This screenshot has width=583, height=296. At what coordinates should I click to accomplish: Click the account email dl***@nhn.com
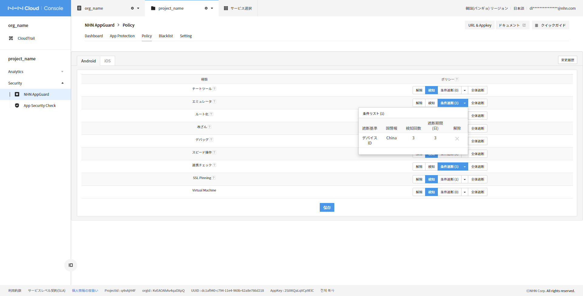552,8
